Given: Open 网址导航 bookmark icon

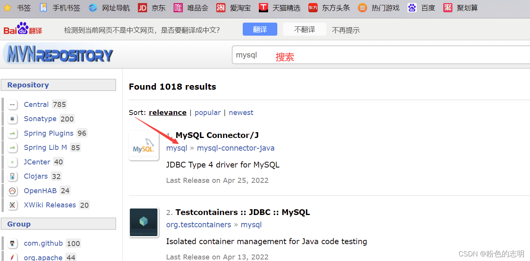Looking at the screenshot, I should coord(93,8).
